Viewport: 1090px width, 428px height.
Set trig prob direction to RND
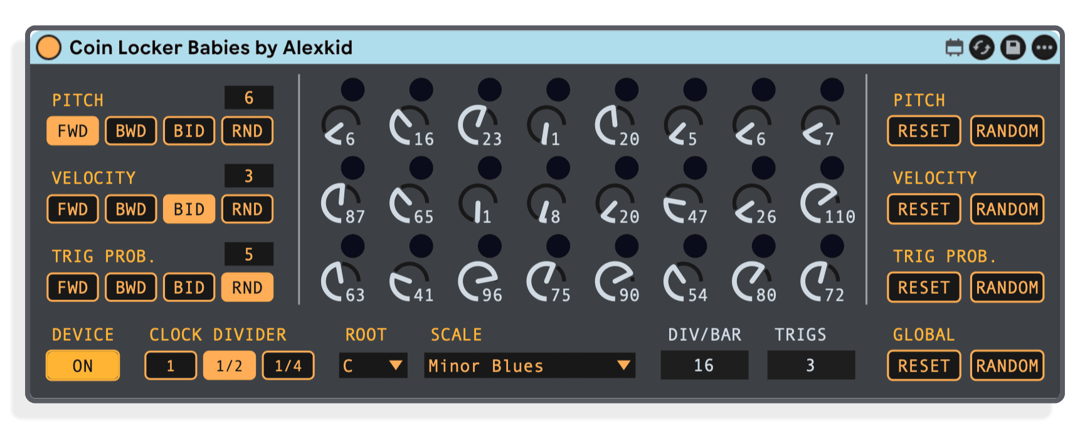click(x=248, y=288)
